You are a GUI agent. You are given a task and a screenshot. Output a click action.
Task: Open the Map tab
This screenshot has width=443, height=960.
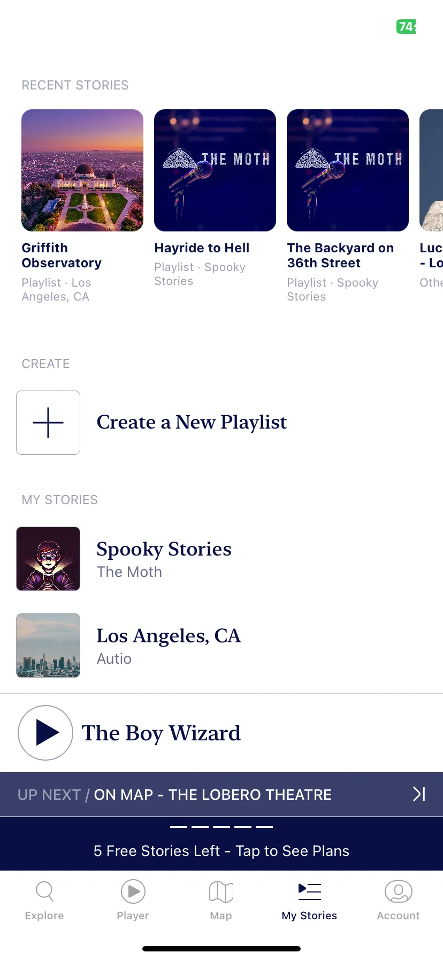(x=222, y=901)
